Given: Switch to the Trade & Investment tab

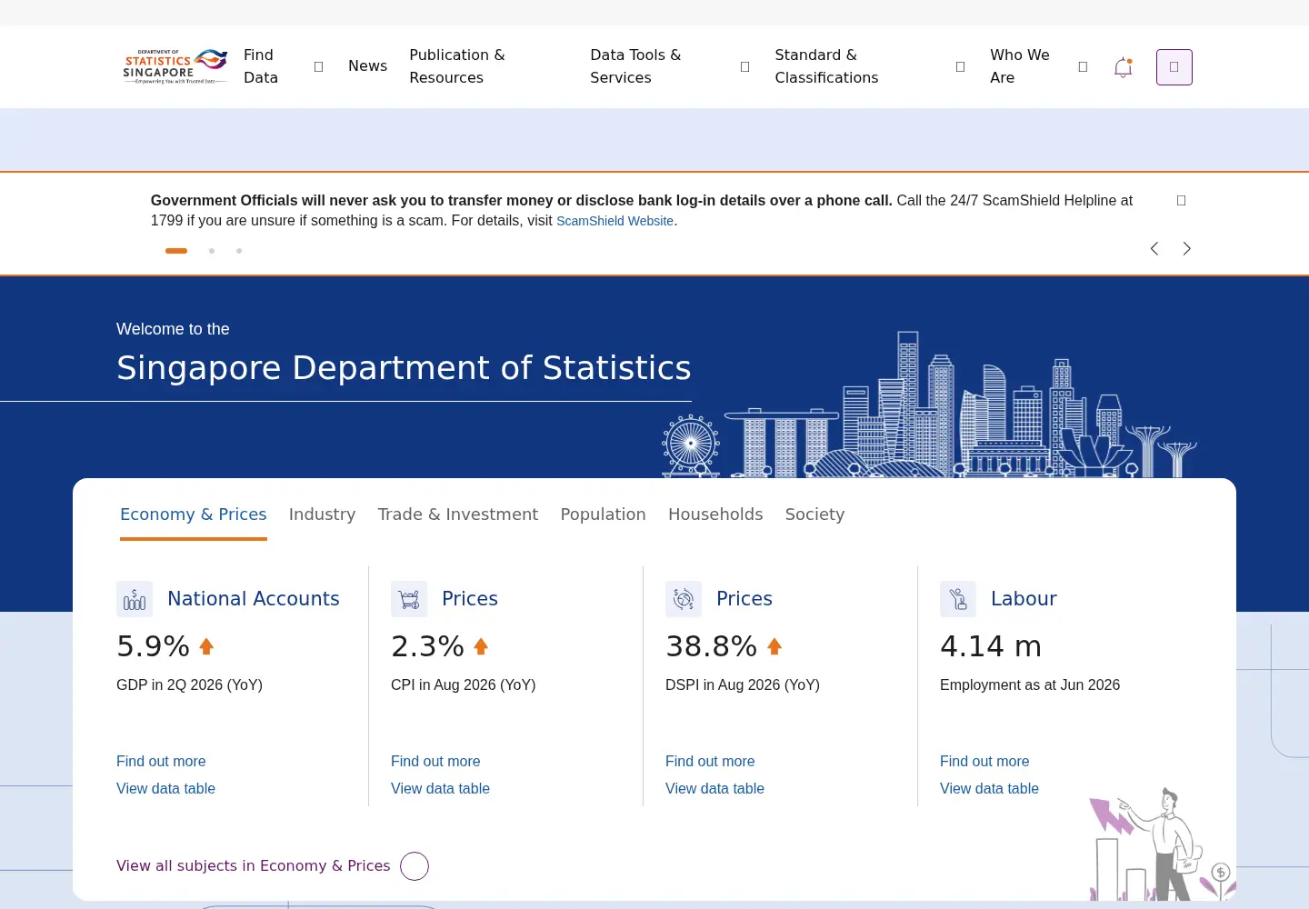Looking at the screenshot, I should tap(458, 514).
